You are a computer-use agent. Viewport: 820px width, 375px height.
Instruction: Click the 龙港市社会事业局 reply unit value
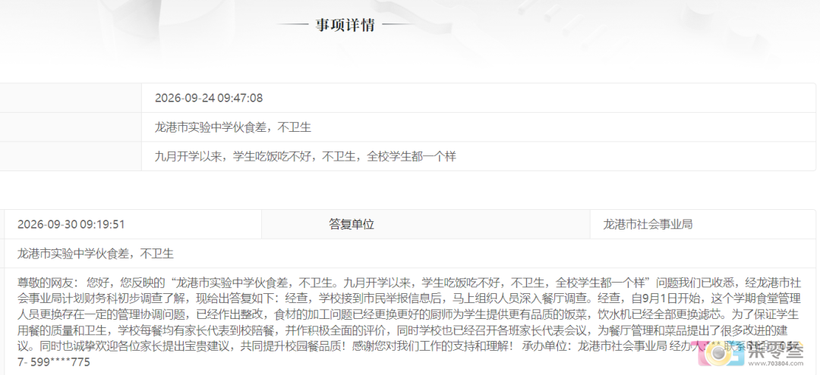(x=648, y=225)
